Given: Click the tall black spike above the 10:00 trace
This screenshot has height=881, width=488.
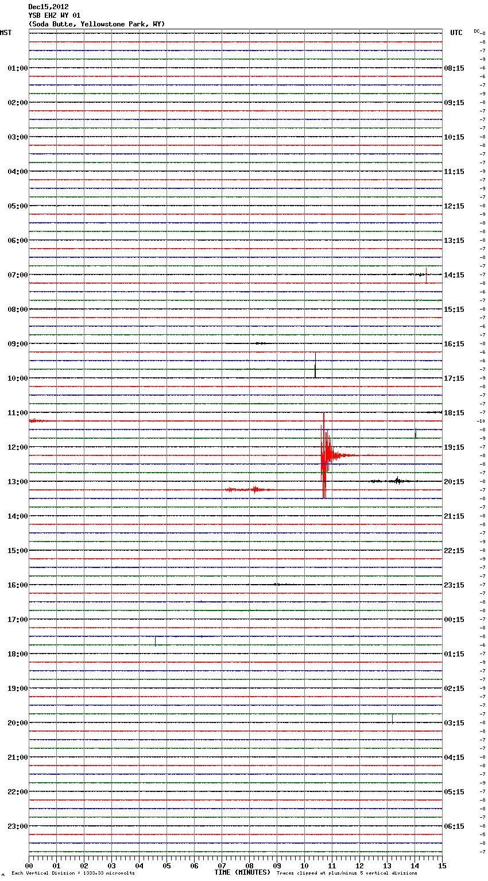Looking at the screenshot, I should coord(315,366).
